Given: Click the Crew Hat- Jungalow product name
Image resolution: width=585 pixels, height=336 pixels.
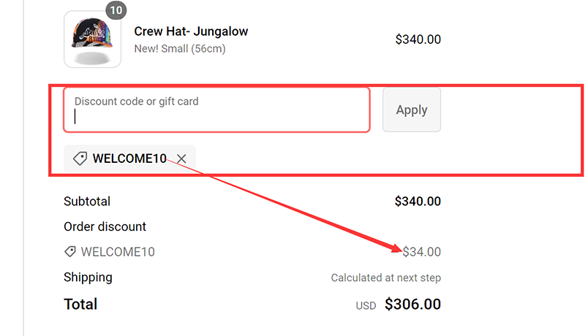Looking at the screenshot, I should 191,31.
